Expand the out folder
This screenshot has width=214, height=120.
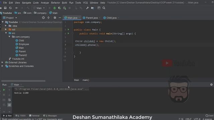(6, 29)
